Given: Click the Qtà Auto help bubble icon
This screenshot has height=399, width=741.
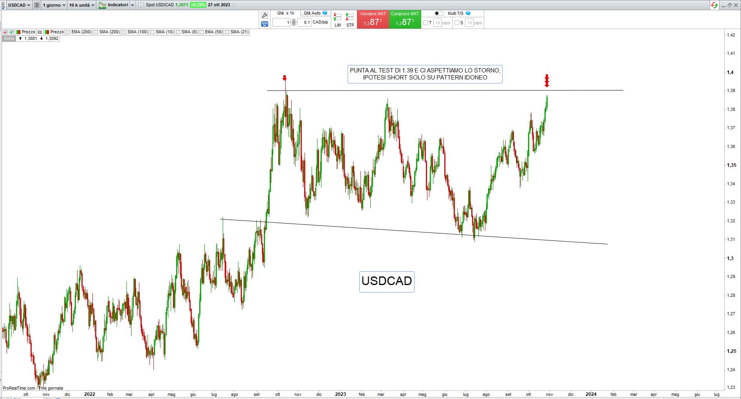Looking at the screenshot, I should pyautogui.click(x=325, y=13).
